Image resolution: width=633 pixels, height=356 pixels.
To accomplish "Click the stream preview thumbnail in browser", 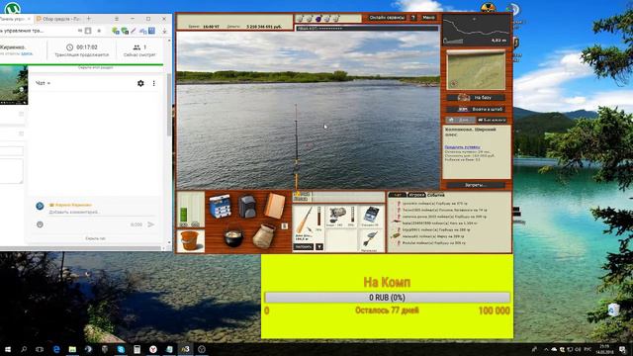I will (x=14, y=85).
